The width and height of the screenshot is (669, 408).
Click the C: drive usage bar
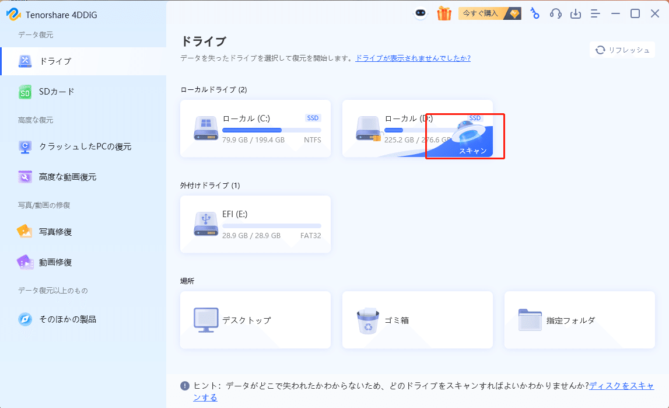tap(272, 130)
